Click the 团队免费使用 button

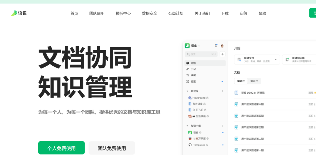point(112,148)
